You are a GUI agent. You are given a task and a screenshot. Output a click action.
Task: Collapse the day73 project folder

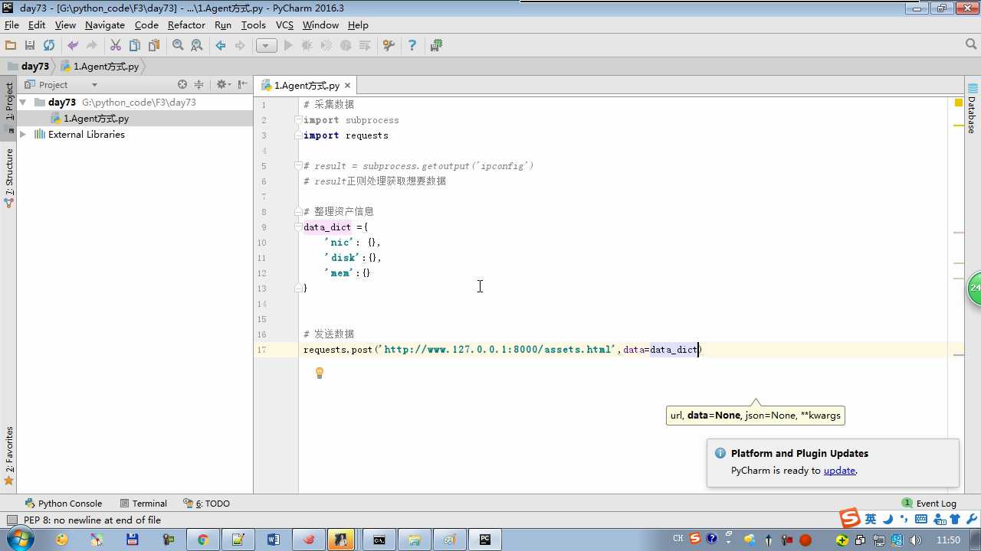point(23,102)
